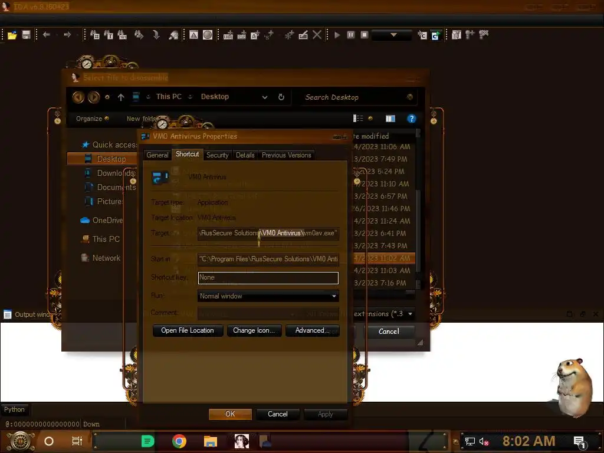Image resolution: width=604 pixels, height=453 pixels.
Task: Switch to the Previous Versions tab
Action: point(286,155)
